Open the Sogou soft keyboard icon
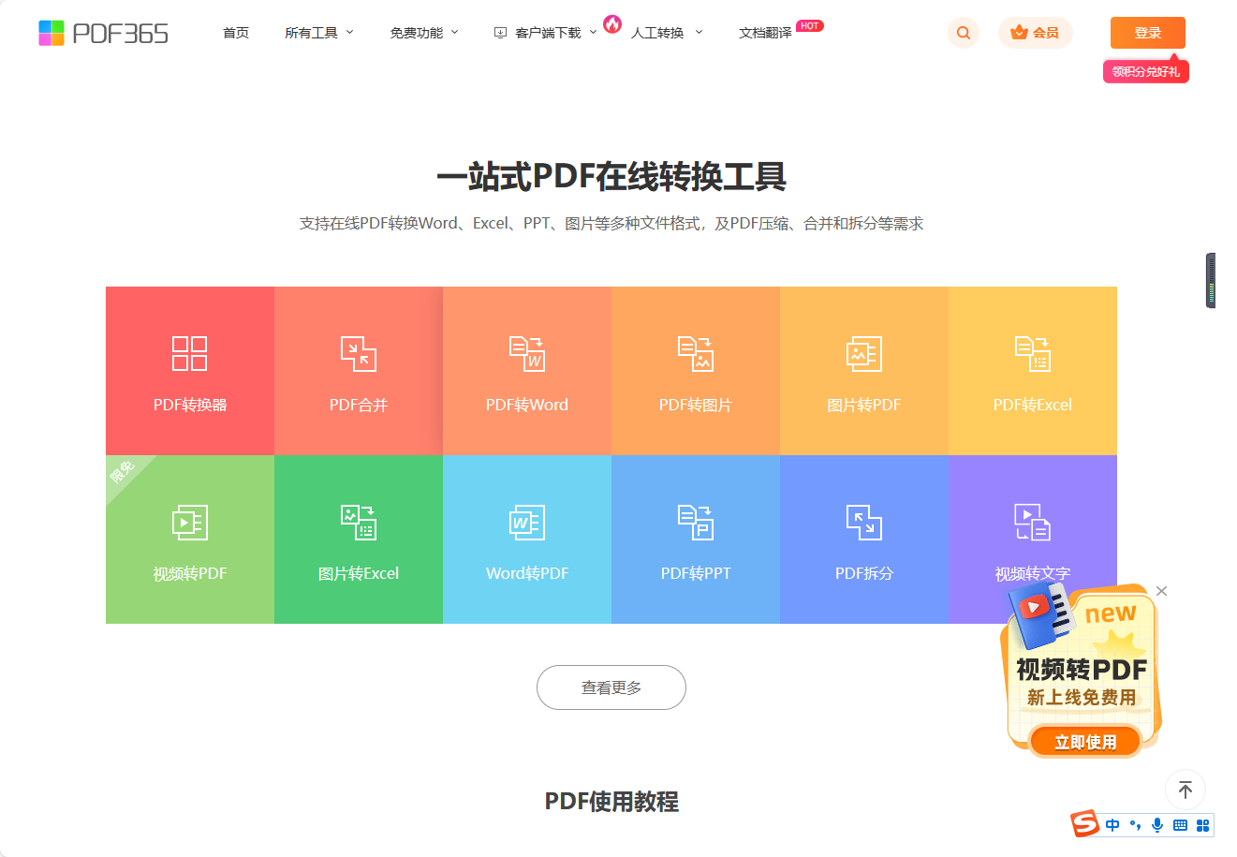1237x857 pixels. click(x=1180, y=825)
